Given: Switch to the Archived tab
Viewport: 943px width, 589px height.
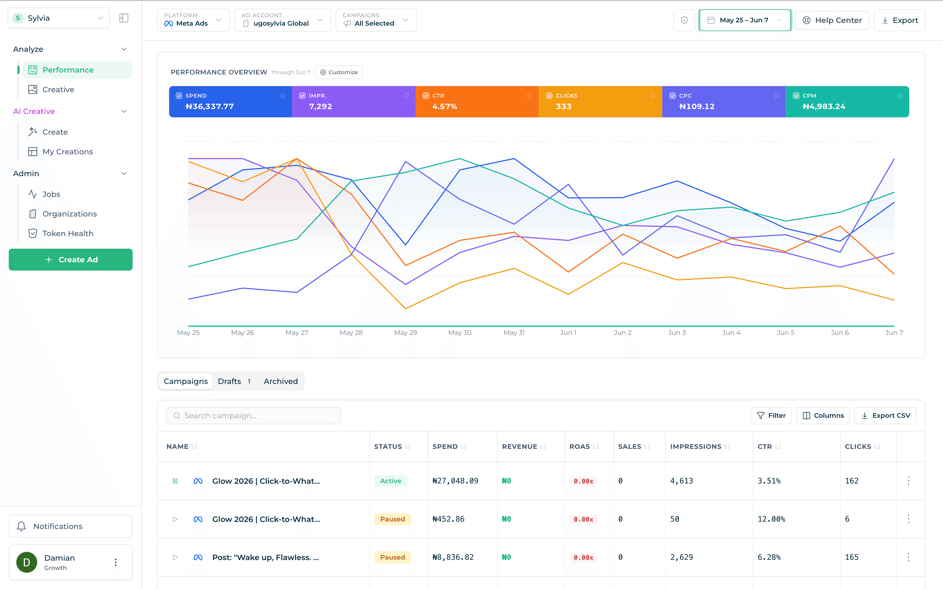Looking at the screenshot, I should pyautogui.click(x=280, y=381).
